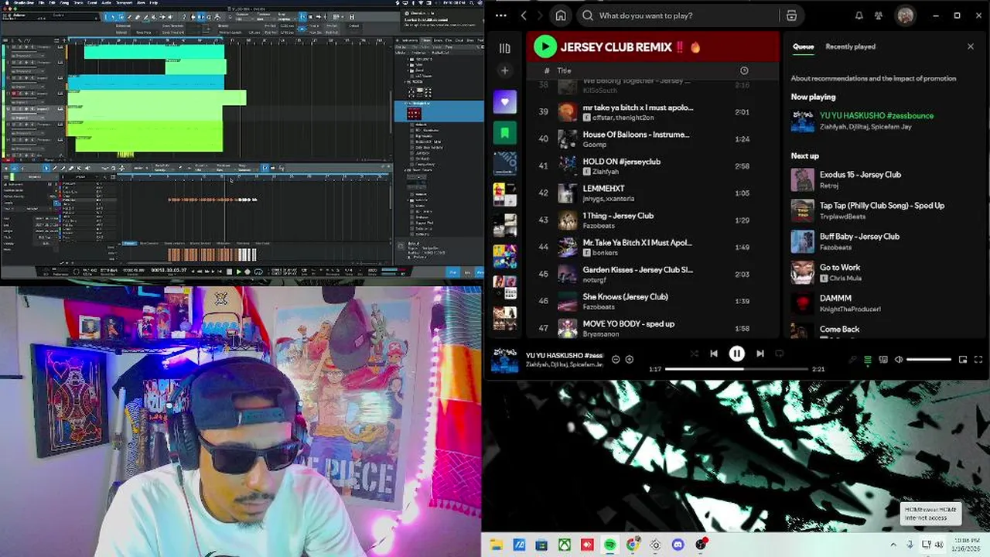Play the JERSEY CLUB REMIX playlist via the green button
Screen dimensions: 990x557
click(x=544, y=46)
